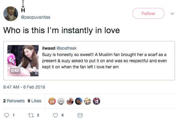The height and width of the screenshot is (118, 181).
Task: Open the @paopuvanitas profile handle
Action: click(x=36, y=17)
